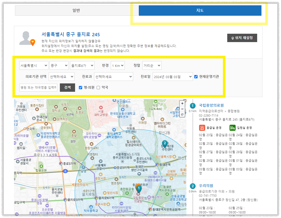
Task: Click the user location avatar icon
Action: click(27, 38)
